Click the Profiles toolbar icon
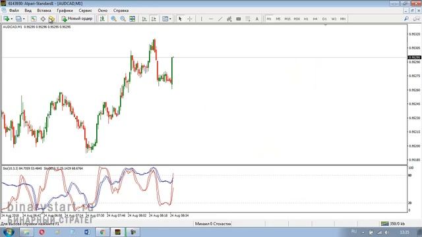Viewport: 422px width, 237px height. point(18,19)
